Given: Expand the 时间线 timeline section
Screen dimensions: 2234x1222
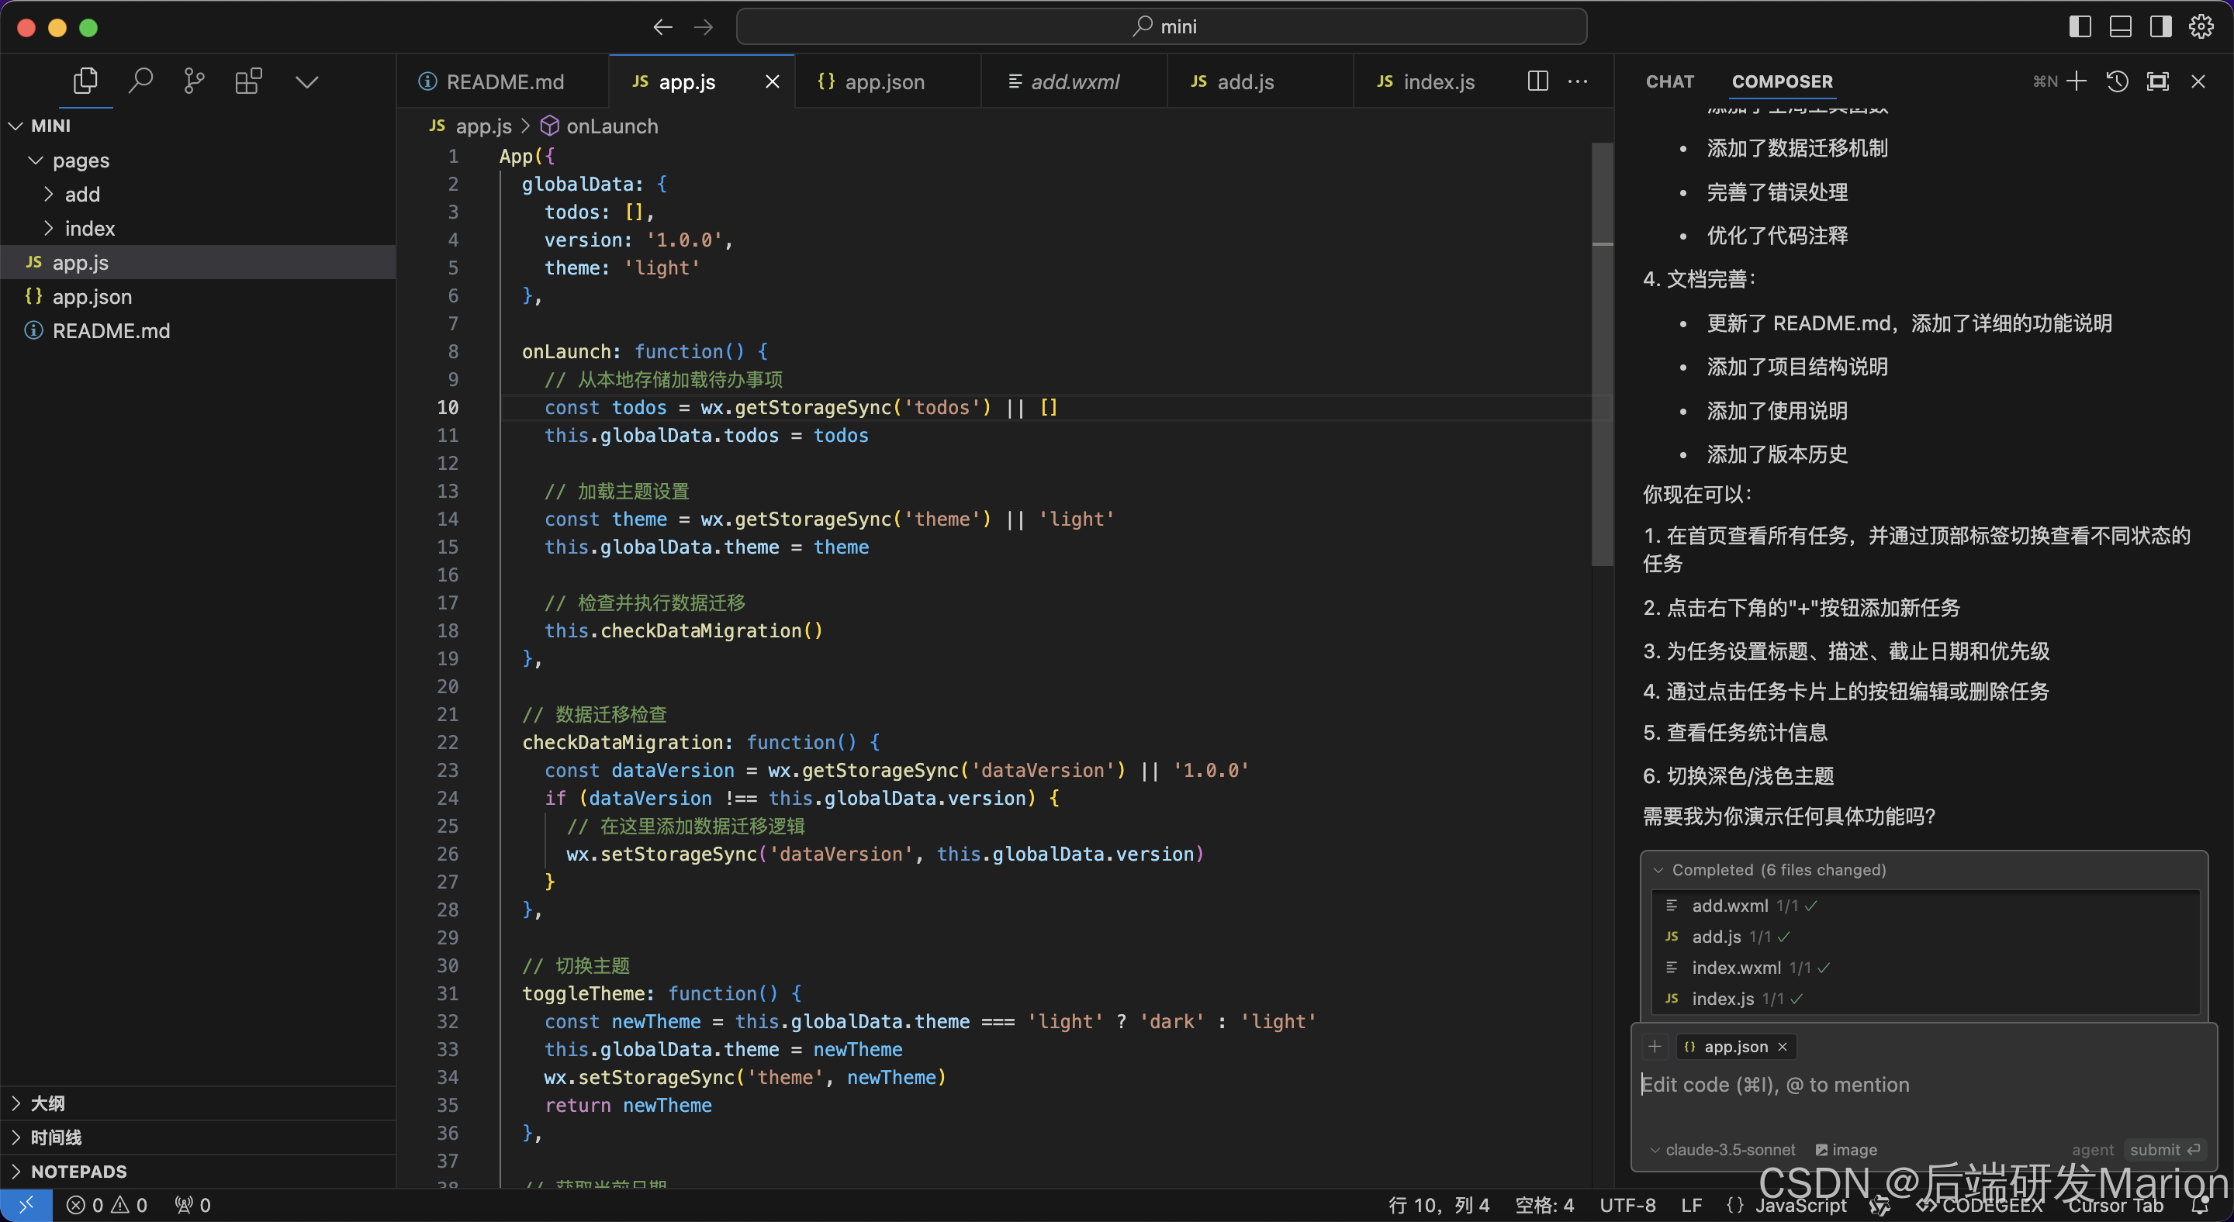Looking at the screenshot, I should pos(198,1137).
